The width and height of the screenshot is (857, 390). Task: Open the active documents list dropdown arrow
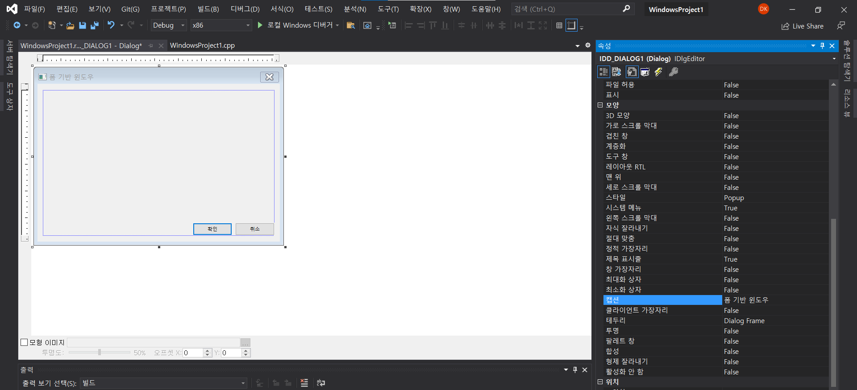(577, 45)
